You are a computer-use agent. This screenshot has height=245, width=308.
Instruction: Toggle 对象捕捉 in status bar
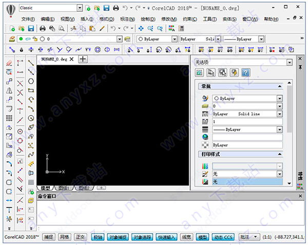click(x=118, y=237)
